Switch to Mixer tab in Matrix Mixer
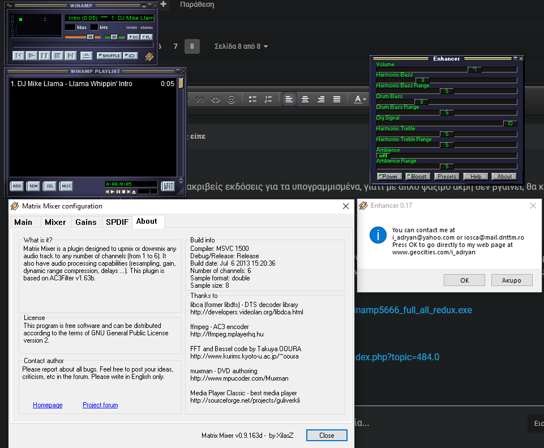Viewport: 544px width, 448px height. click(55, 222)
